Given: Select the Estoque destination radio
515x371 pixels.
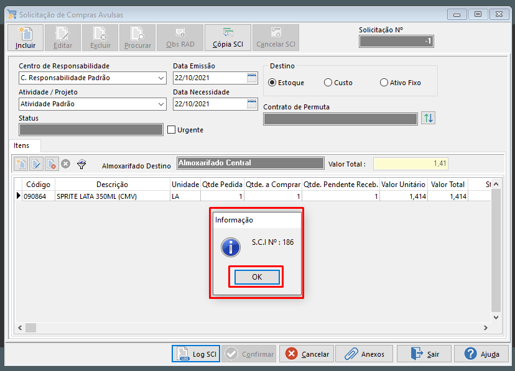Looking at the screenshot, I should (272, 83).
